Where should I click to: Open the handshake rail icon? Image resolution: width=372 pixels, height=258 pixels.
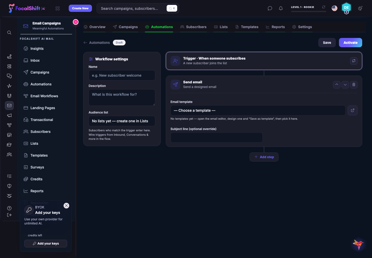pos(9,196)
